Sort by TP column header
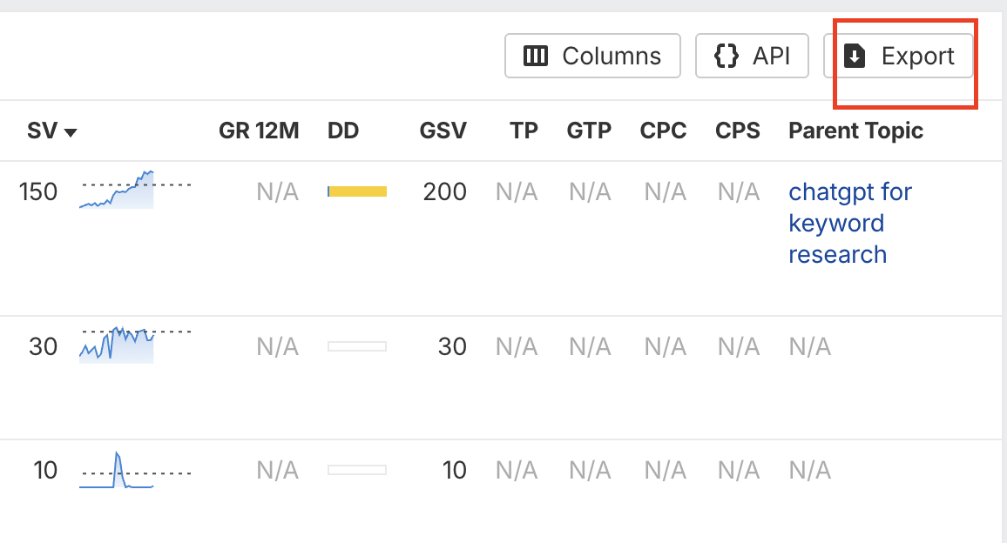The height and width of the screenshot is (543, 1007). coord(524,131)
